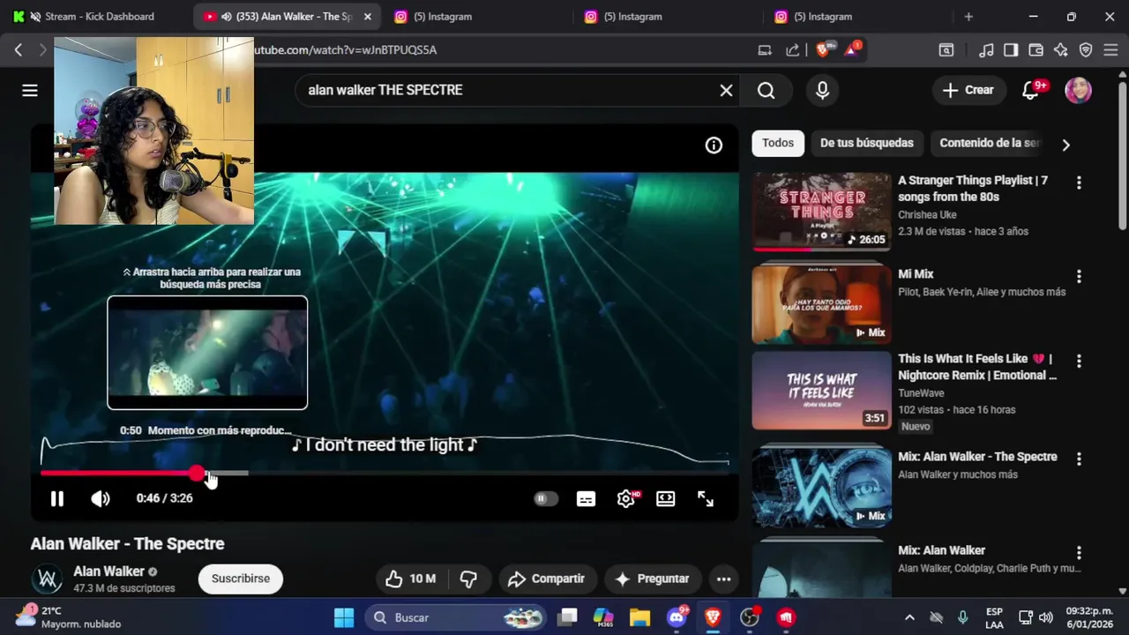Screen dimensions: 1129x635
Task: Switch to the first Instagram tab after YouTube
Action: [x=472, y=17]
